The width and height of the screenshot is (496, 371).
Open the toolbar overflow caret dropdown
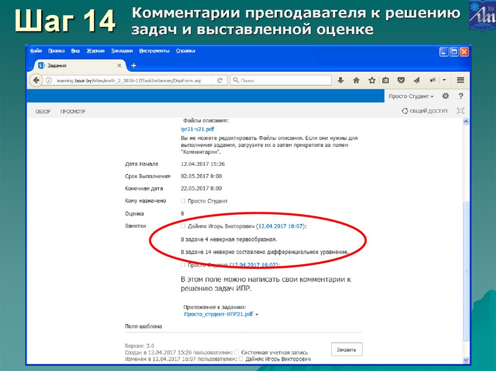pos(444,80)
